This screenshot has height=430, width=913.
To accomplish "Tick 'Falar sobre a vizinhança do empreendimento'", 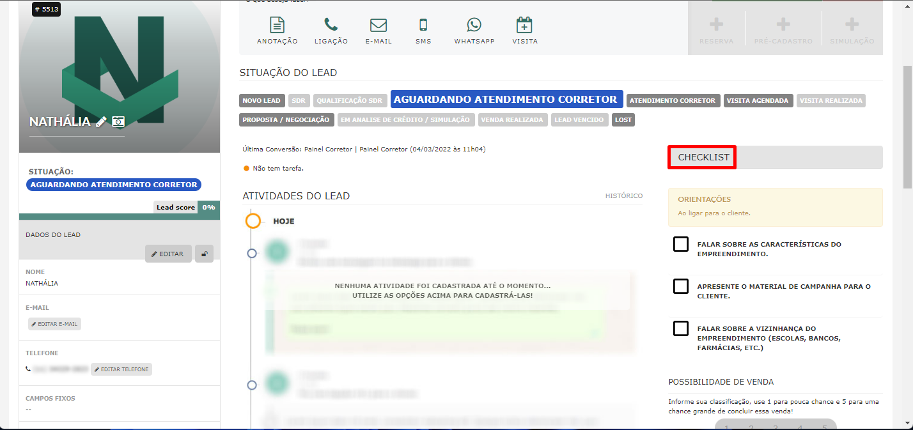I will [681, 328].
